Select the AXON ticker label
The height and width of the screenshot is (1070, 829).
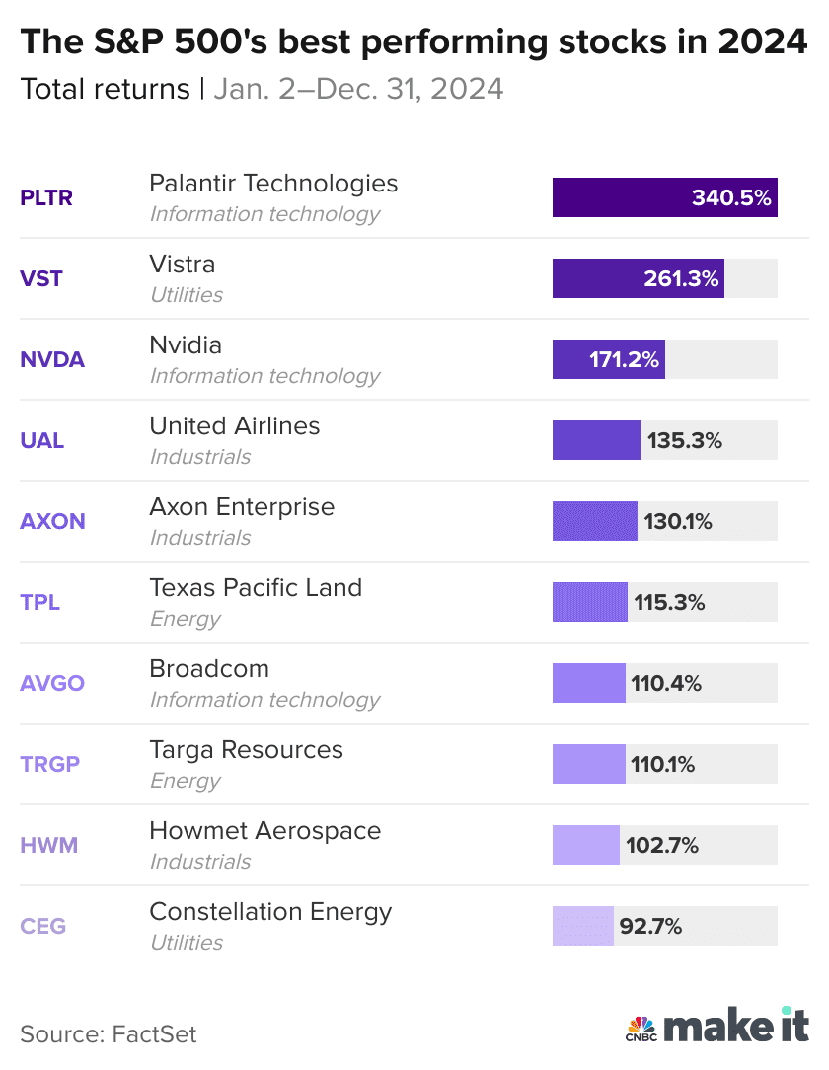click(x=52, y=521)
